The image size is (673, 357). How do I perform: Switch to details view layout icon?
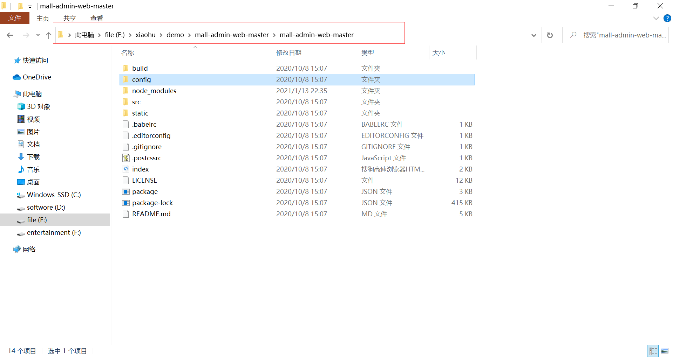[x=653, y=351]
